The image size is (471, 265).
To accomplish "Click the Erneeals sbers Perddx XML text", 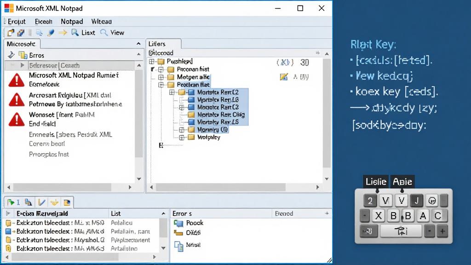I will pyautogui.click(x=70, y=135).
